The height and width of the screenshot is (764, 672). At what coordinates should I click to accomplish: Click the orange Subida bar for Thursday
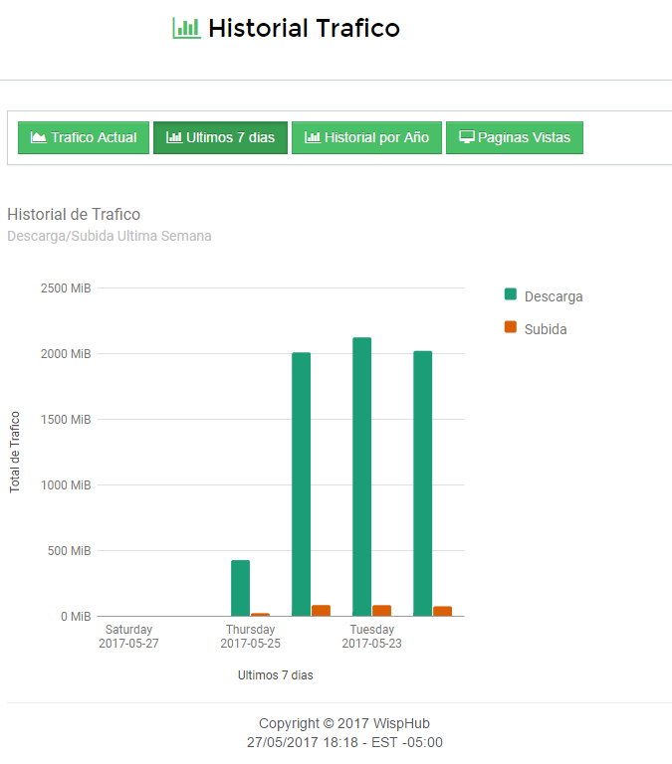[x=260, y=614]
